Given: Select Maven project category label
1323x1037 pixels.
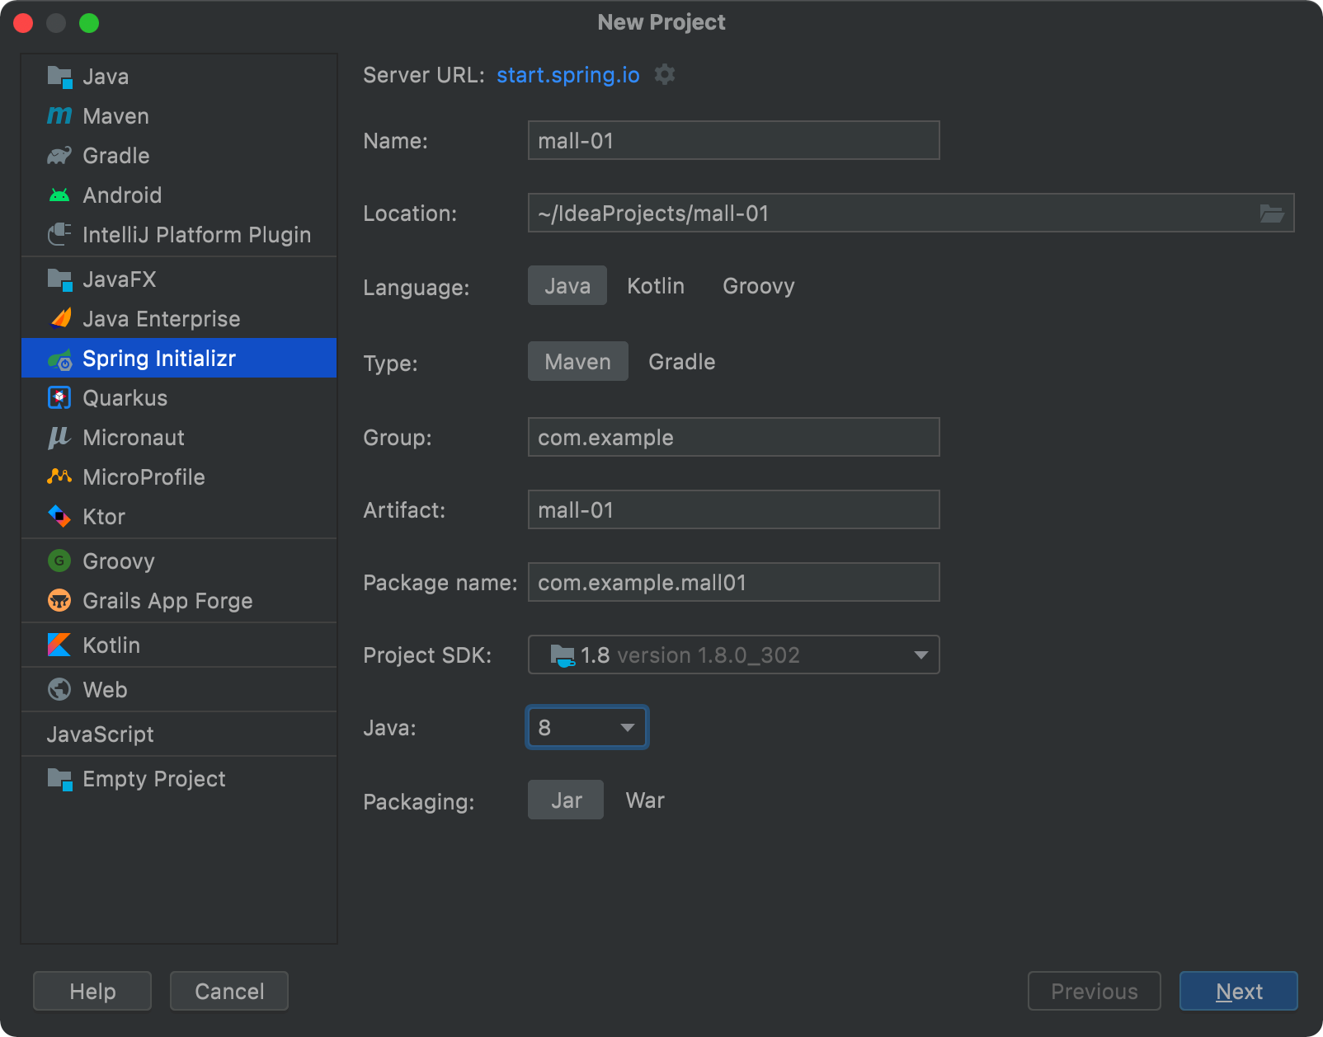Looking at the screenshot, I should coord(116,116).
